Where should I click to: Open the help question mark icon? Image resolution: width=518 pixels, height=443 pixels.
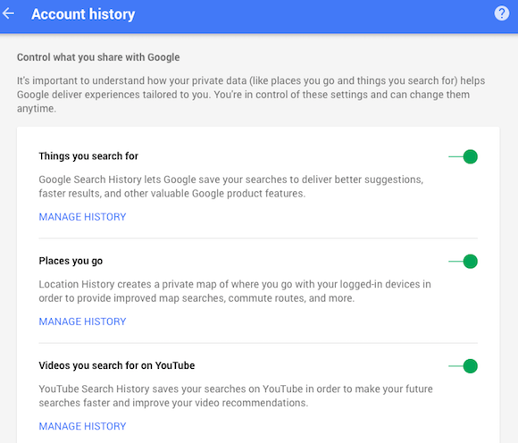point(502,13)
